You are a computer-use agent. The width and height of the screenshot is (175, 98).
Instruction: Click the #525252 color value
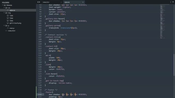coord(60,76)
